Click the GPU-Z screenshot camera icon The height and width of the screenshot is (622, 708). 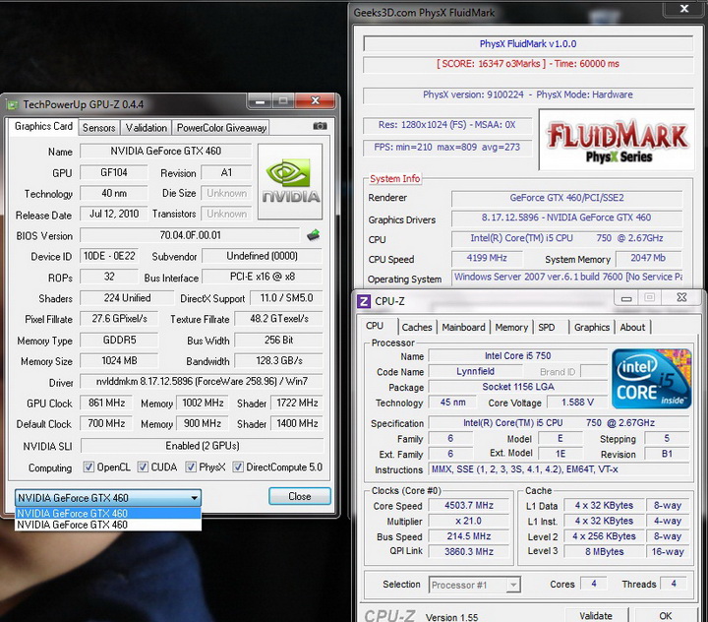[320, 126]
